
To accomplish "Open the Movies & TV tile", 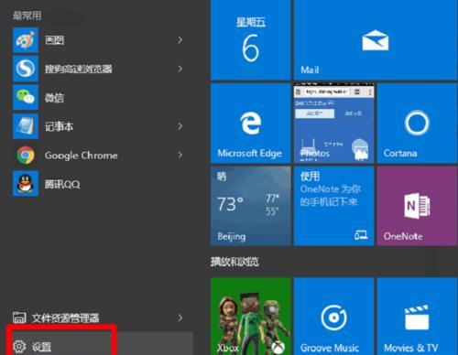I will pos(417,317).
